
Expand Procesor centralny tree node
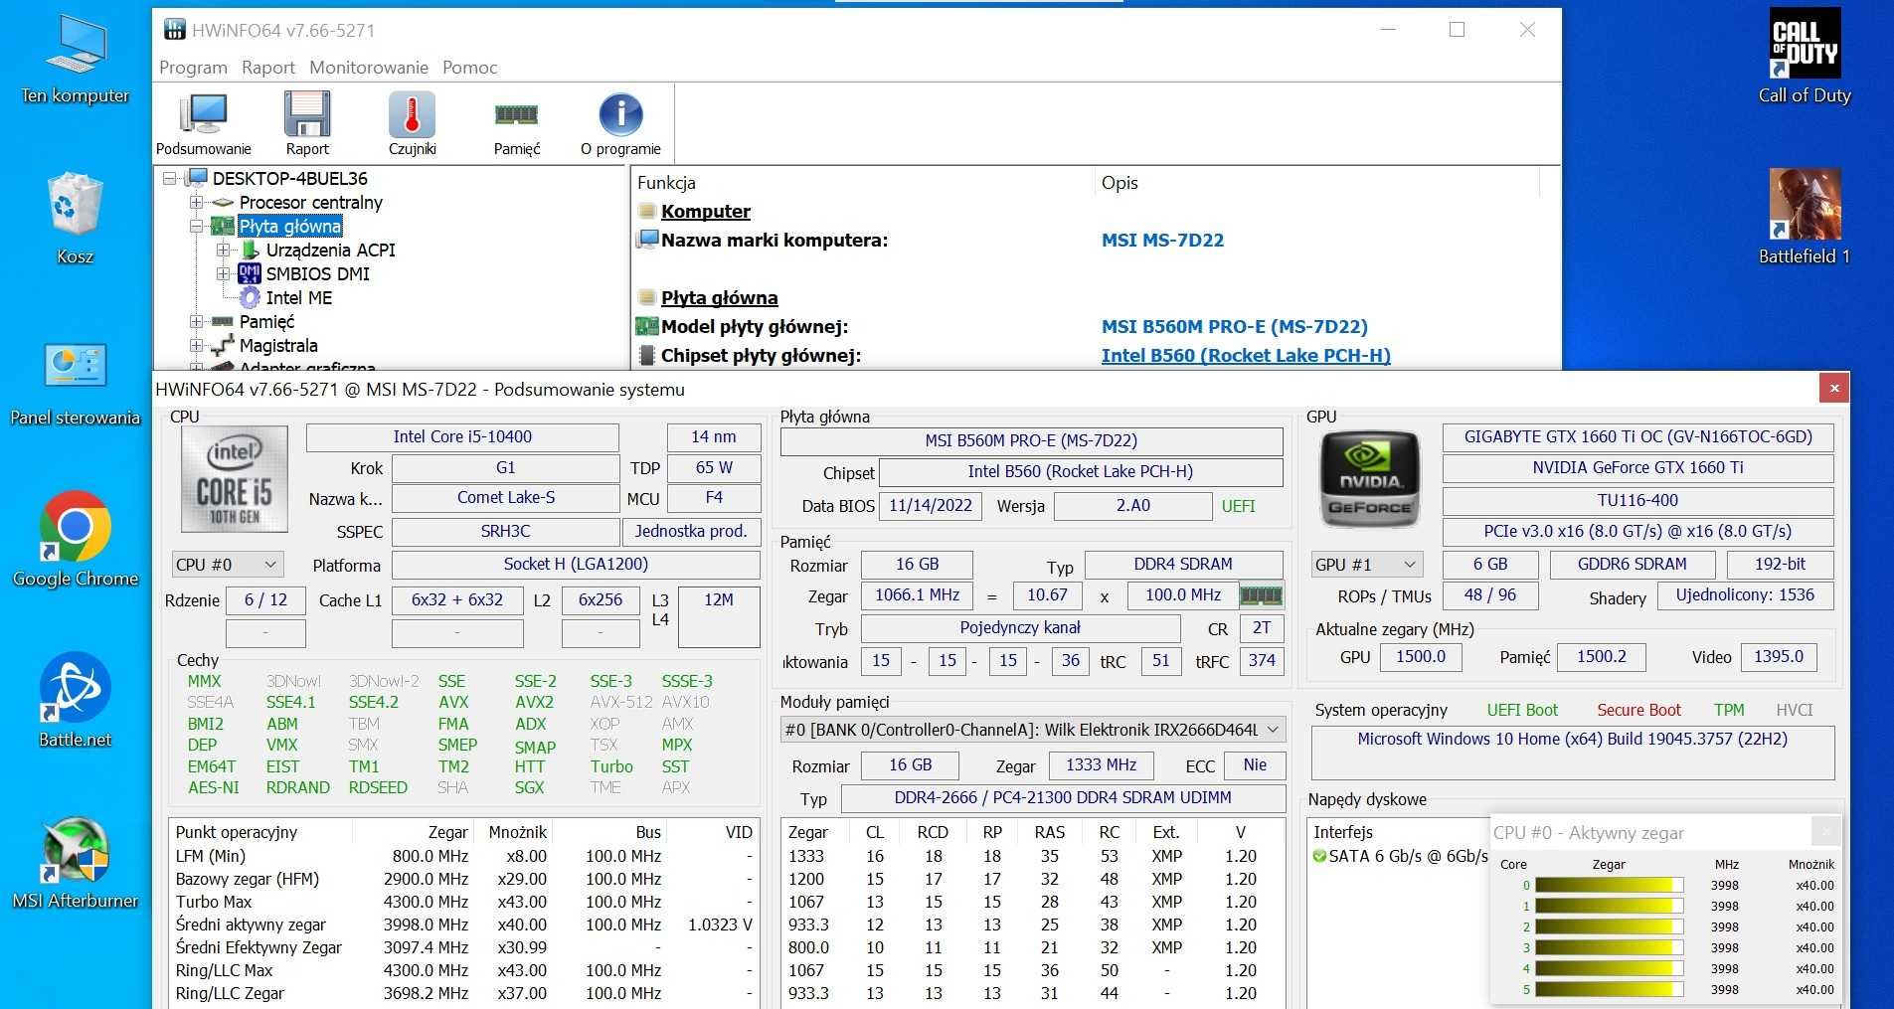197,202
